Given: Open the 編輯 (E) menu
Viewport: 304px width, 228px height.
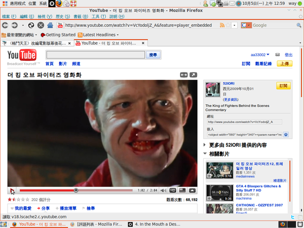Looking at the screenshot, I should (x=27, y=17).
